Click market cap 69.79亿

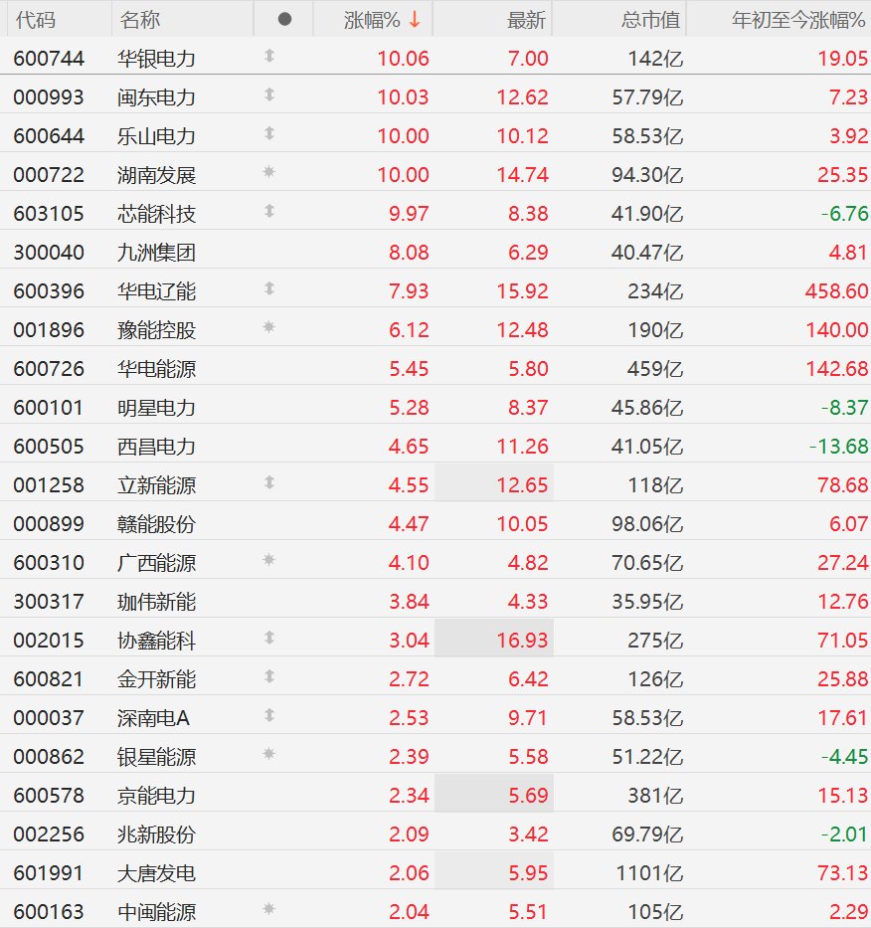point(647,835)
